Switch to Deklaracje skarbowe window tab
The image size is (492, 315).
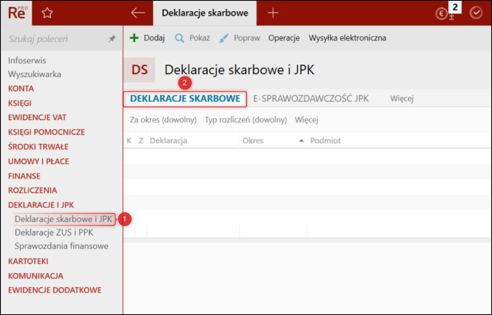tap(205, 13)
